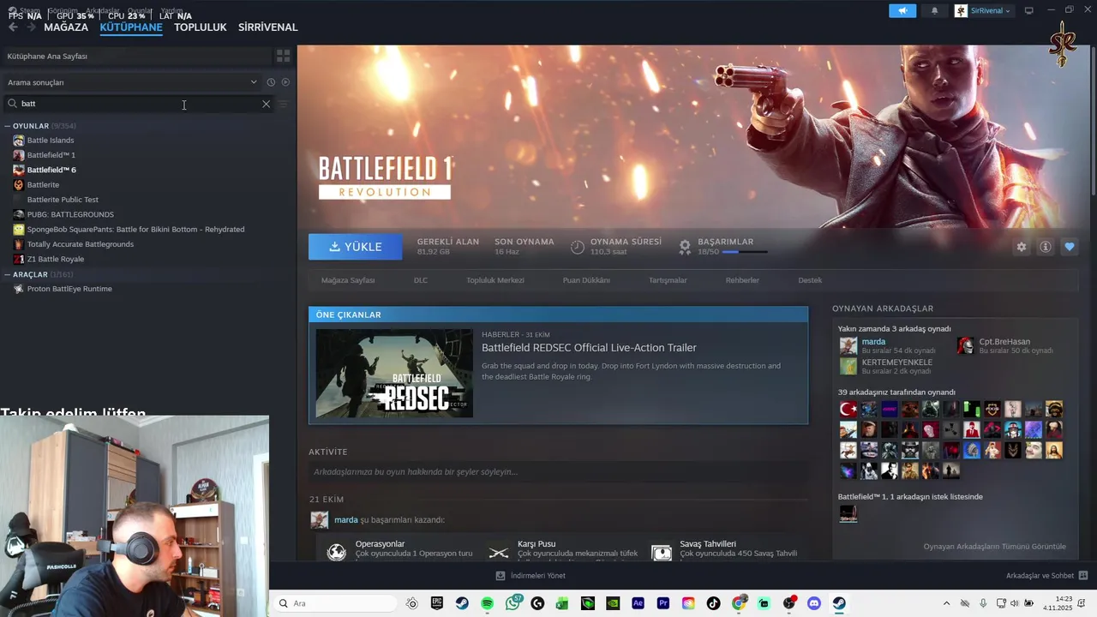Click Oynayan Arkadaşların Tümünü Görüntüle
The width and height of the screenshot is (1097, 617).
click(994, 547)
